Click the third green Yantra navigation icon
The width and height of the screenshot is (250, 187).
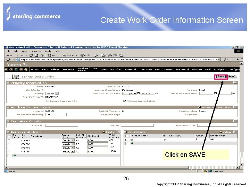(x=16, y=70)
